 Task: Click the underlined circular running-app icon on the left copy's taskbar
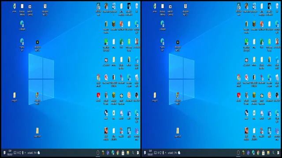(98, 153)
